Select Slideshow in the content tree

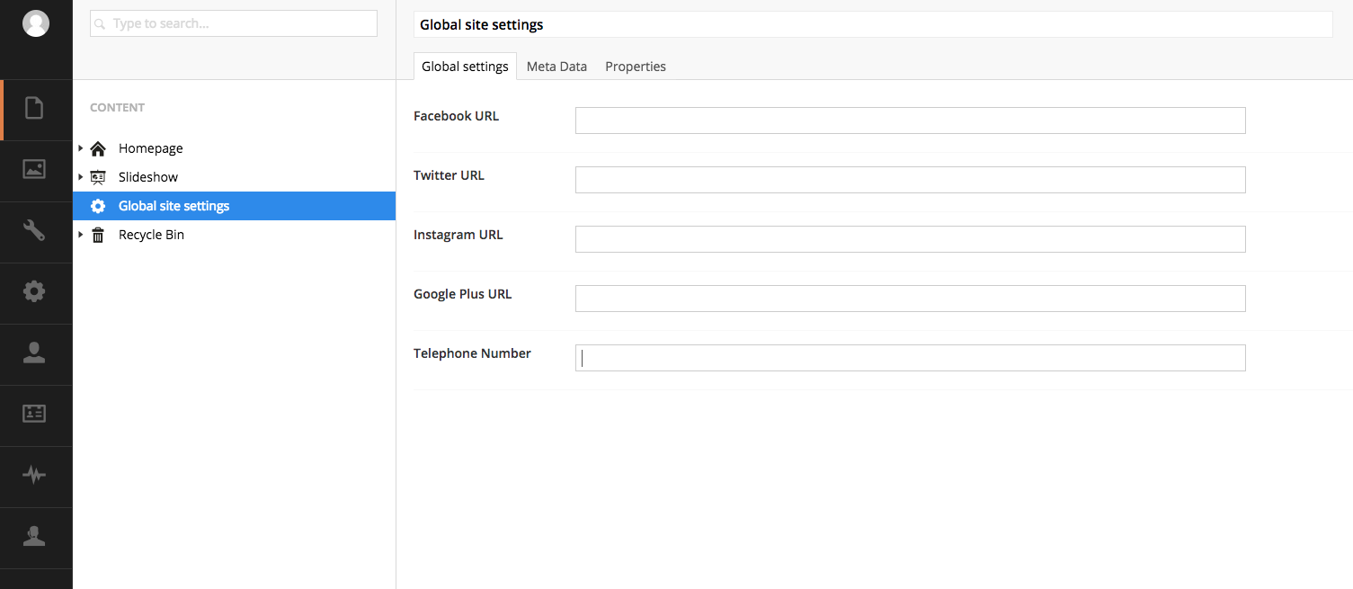point(148,177)
